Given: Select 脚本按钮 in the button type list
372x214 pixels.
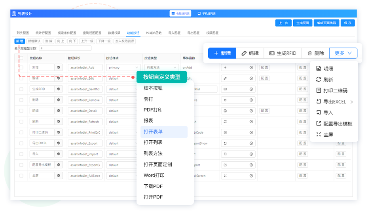Looking at the screenshot, I should tap(153, 88).
